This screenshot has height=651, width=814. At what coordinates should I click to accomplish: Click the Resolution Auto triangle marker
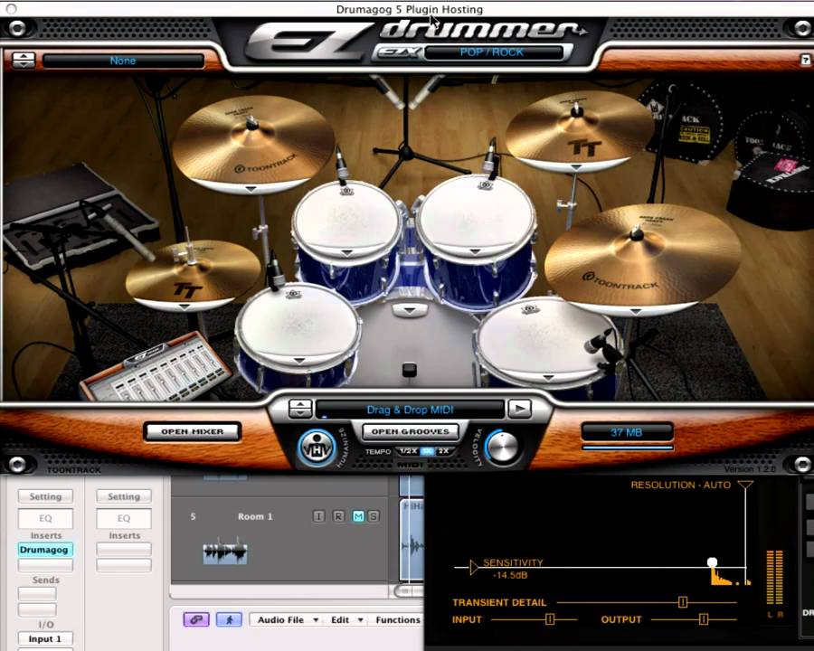point(745,485)
